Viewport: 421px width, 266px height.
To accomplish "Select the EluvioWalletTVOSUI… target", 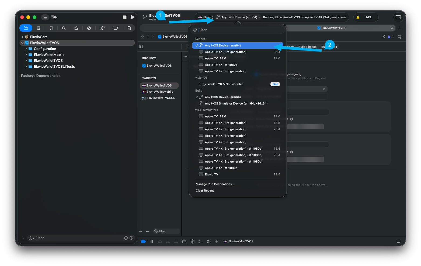I will (159, 98).
